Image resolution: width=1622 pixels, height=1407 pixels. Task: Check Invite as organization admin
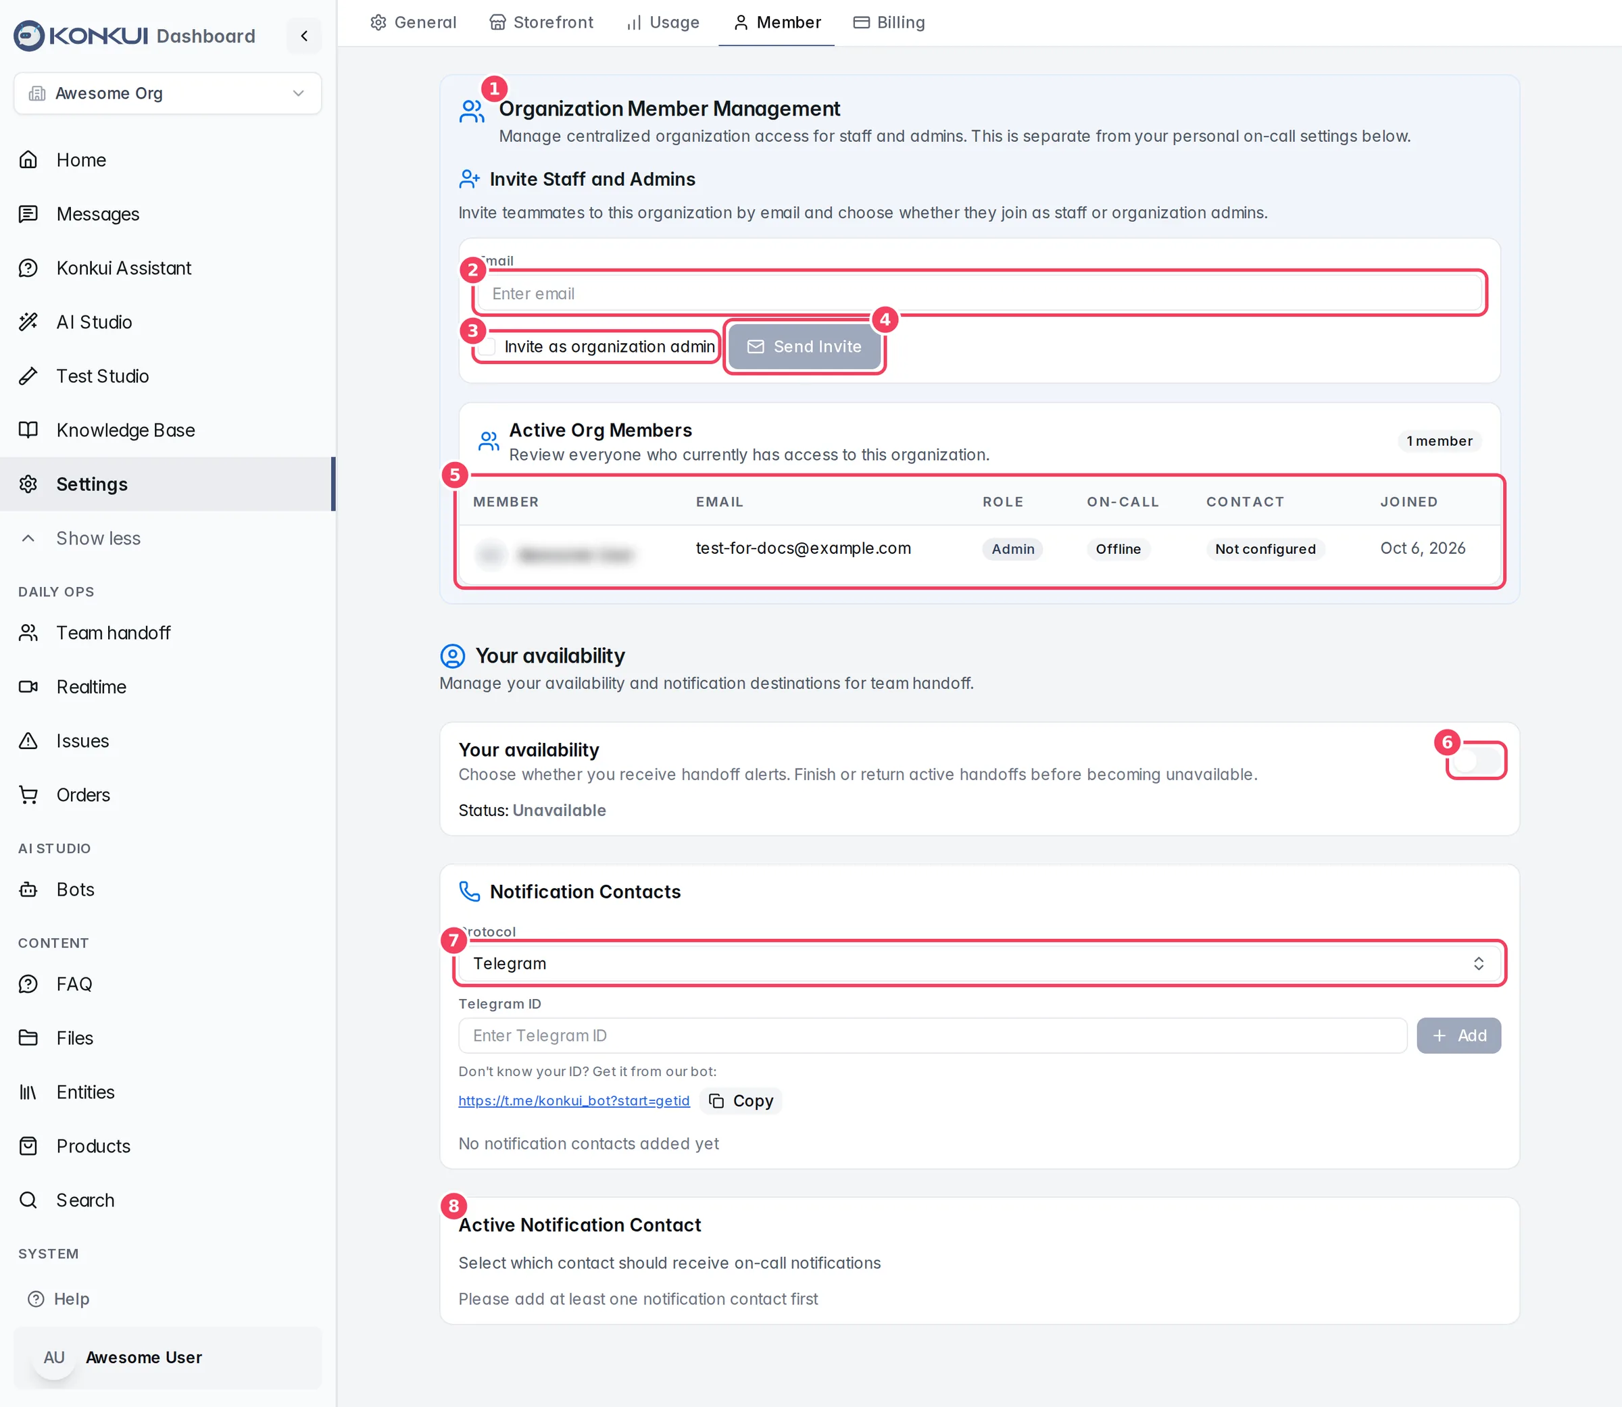point(488,347)
